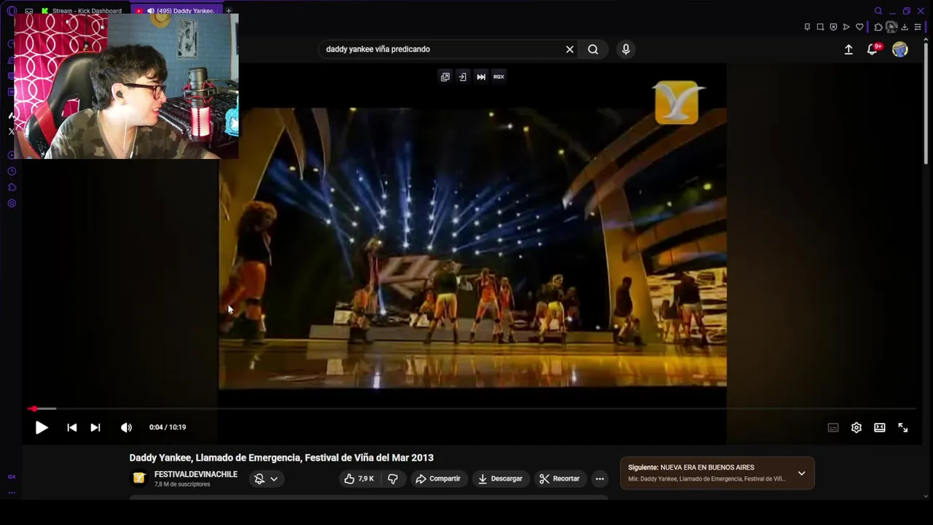
Task: Dislike the video
Action: click(393, 478)
